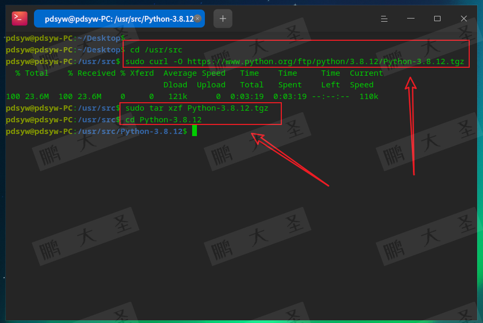The width and height of the screenshot is (483, 323).
Task: Click the sudo curl command text
Action: tap(154, 61)
